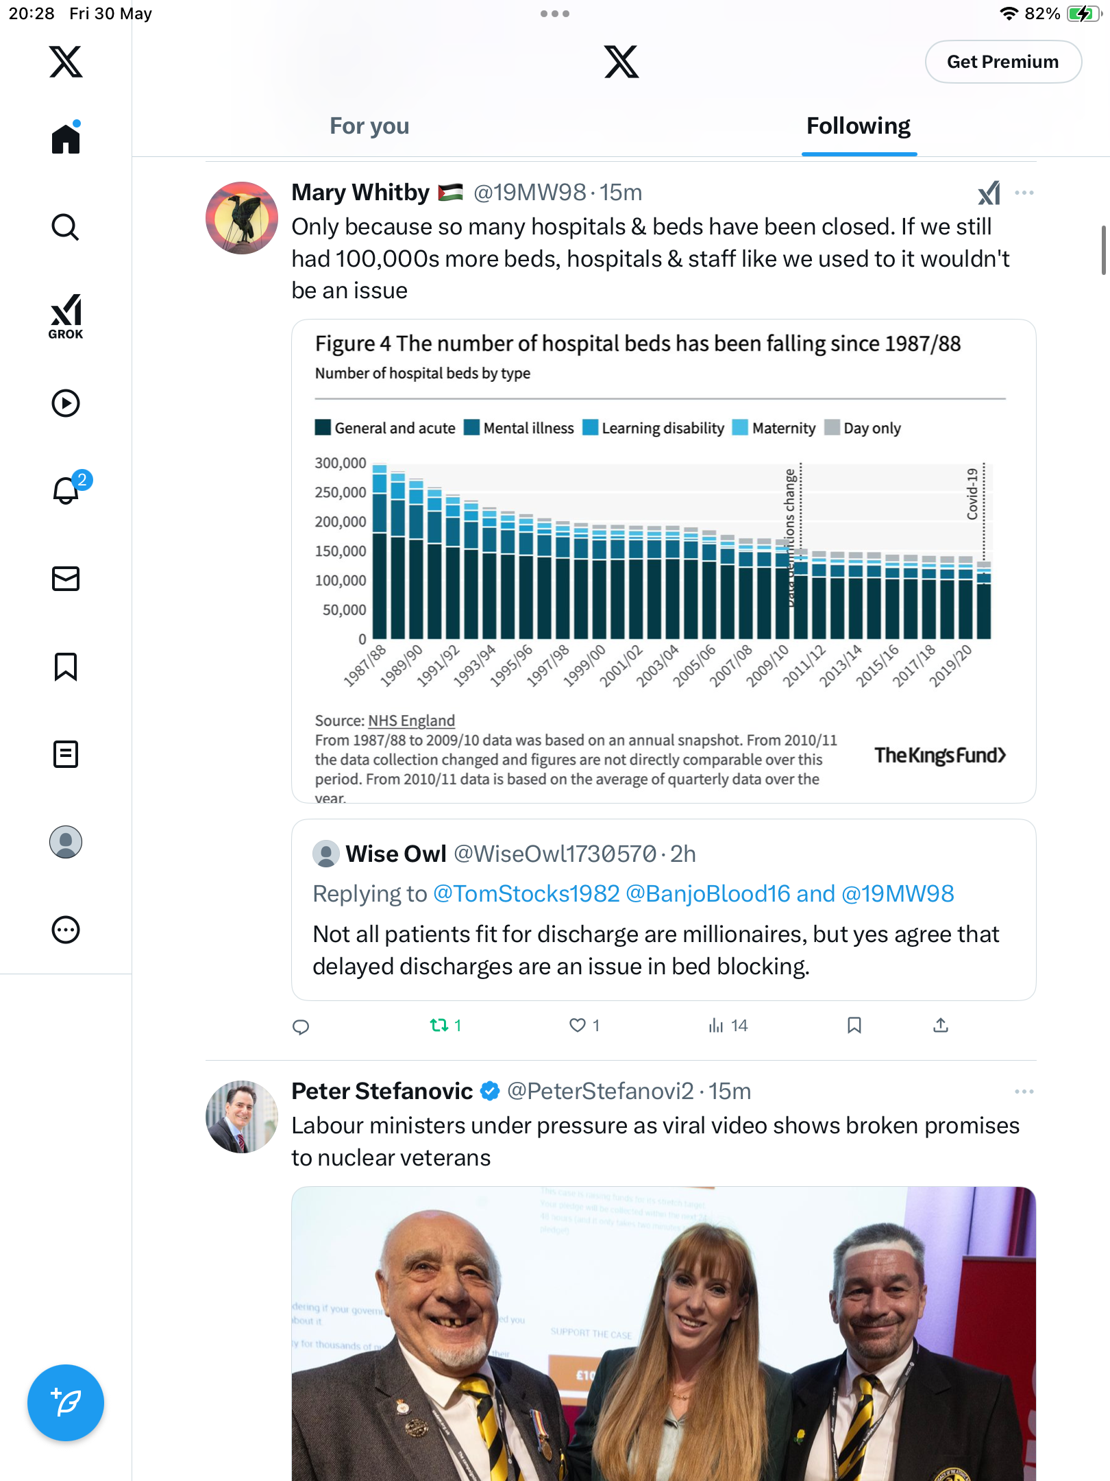The width and height of the screenshot is (1110, 1481).
Task: Switch to For you tab
Action: click(x=369, y=126)
